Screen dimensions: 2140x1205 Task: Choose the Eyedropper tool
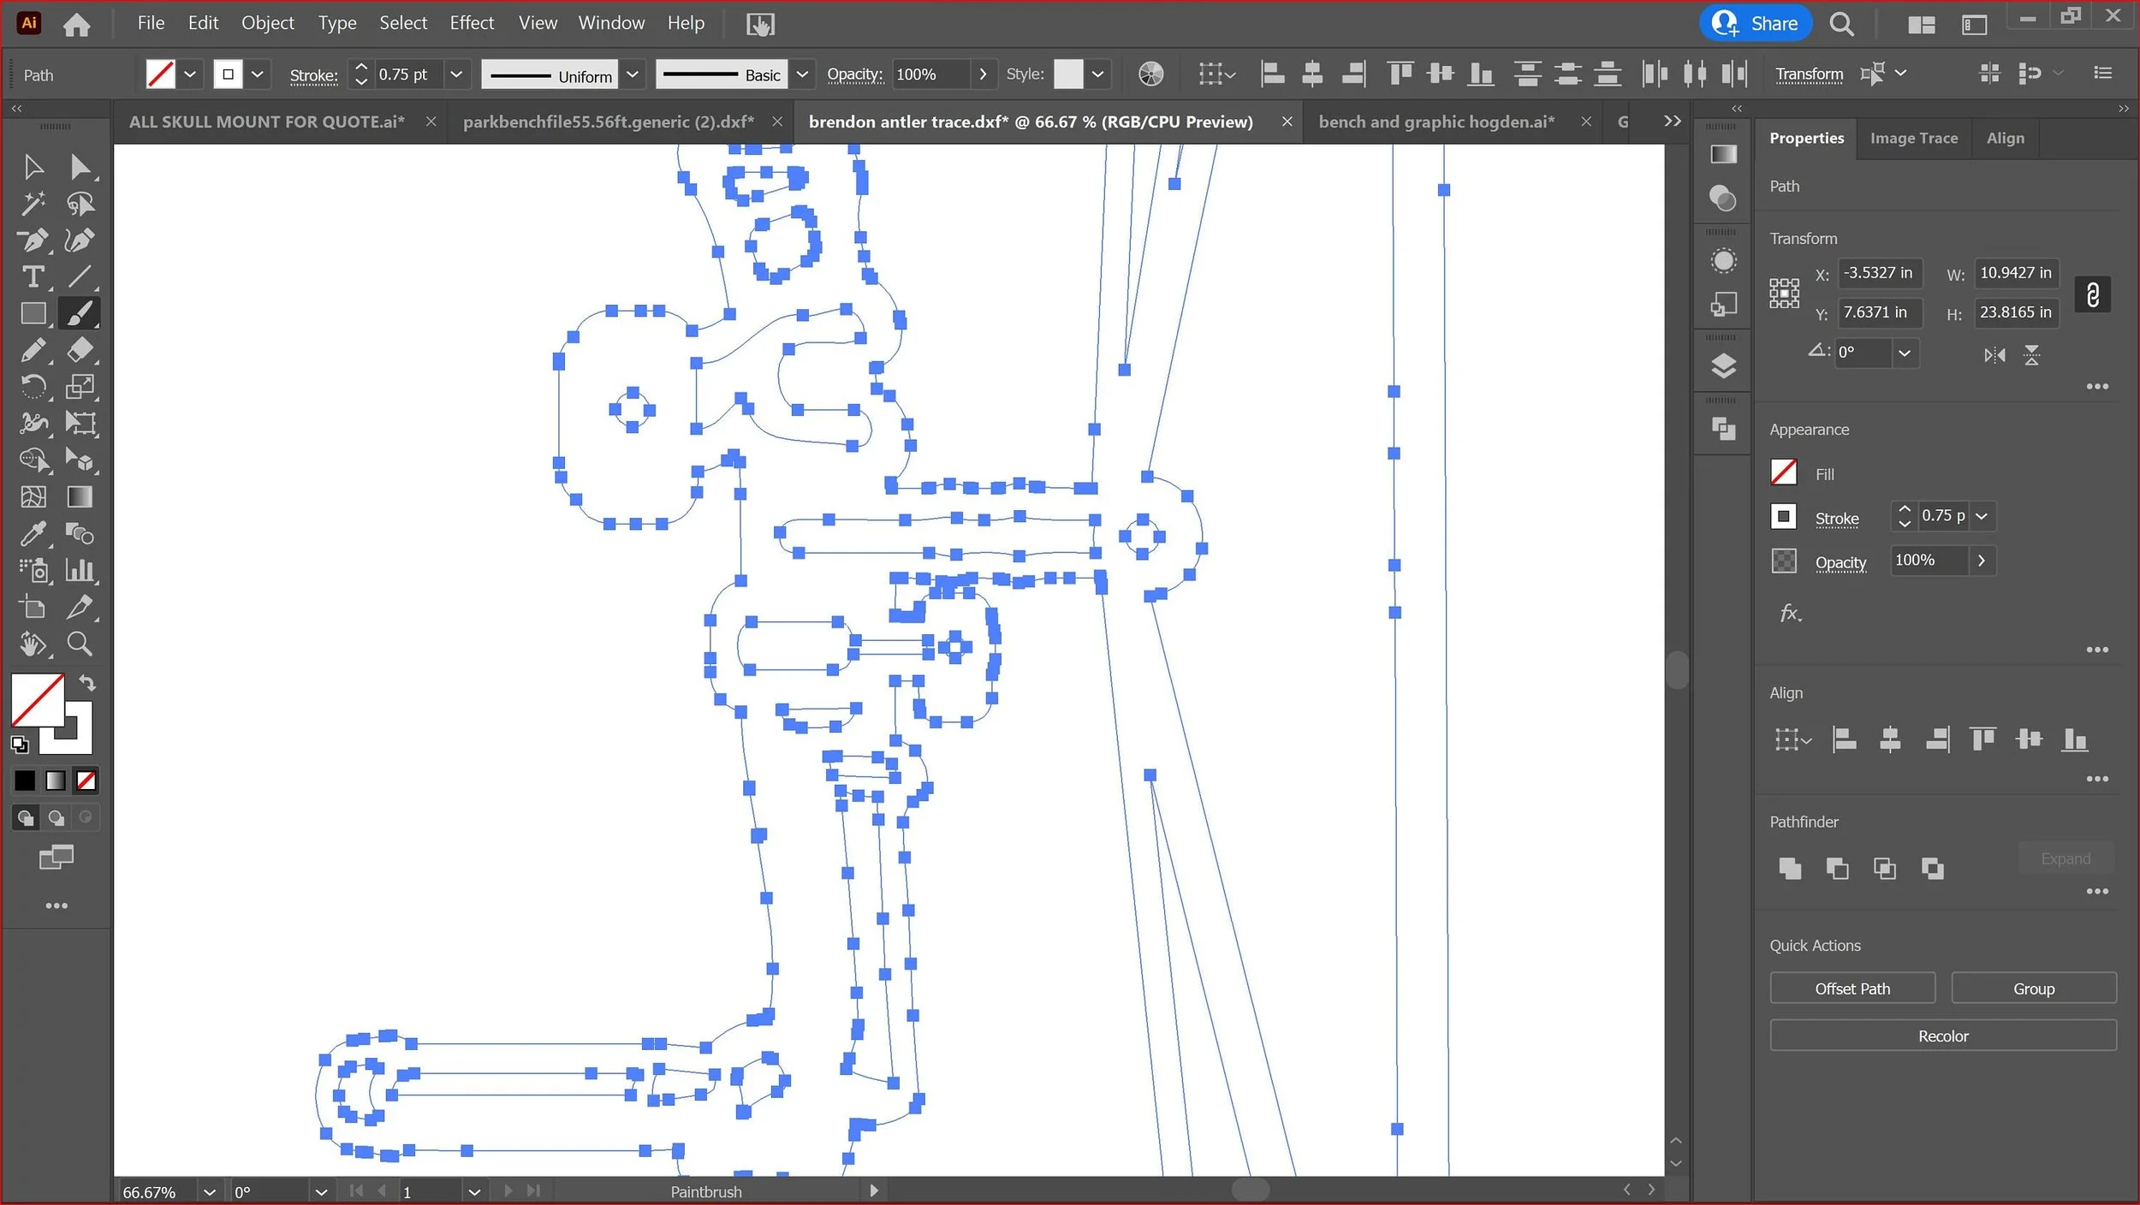(x=33, y=534)
